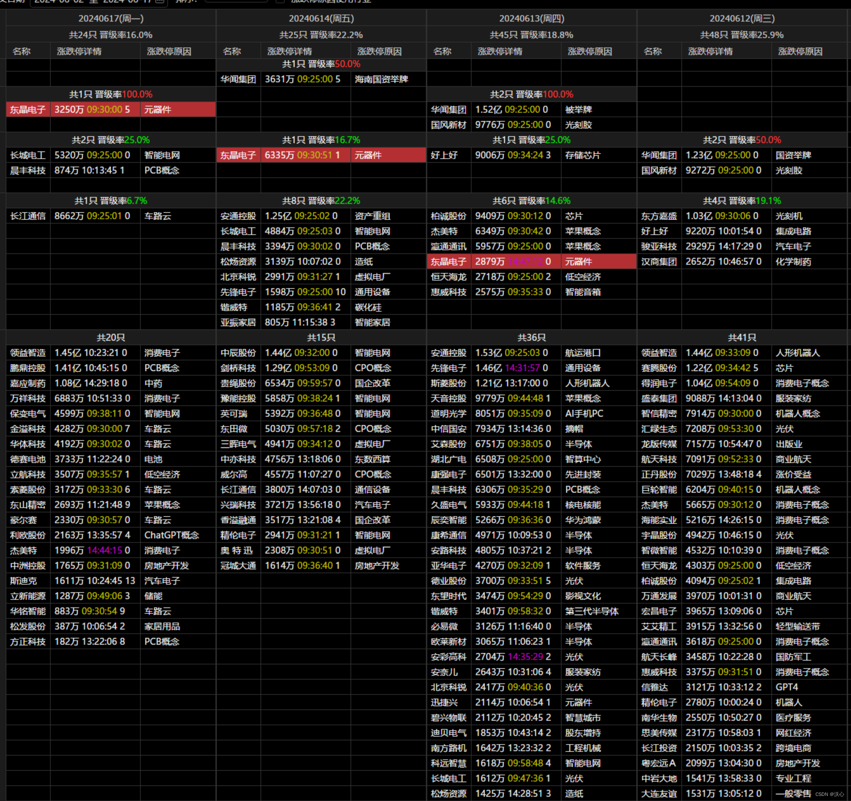851x801 pixels.
Task: Click 共1只 晋级率100.0% group header
Action: 111,94
